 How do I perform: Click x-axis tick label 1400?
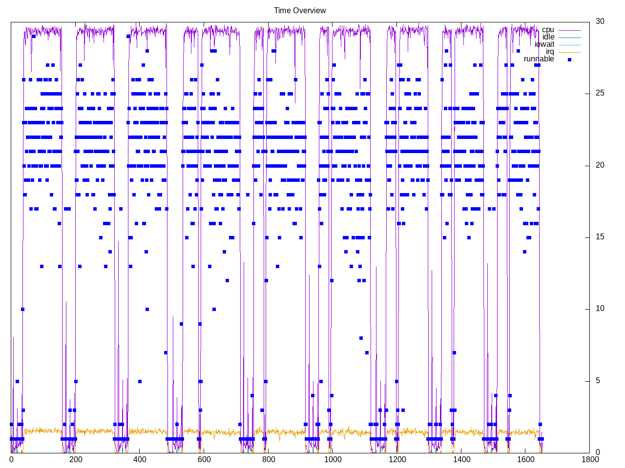click(461, 459)
